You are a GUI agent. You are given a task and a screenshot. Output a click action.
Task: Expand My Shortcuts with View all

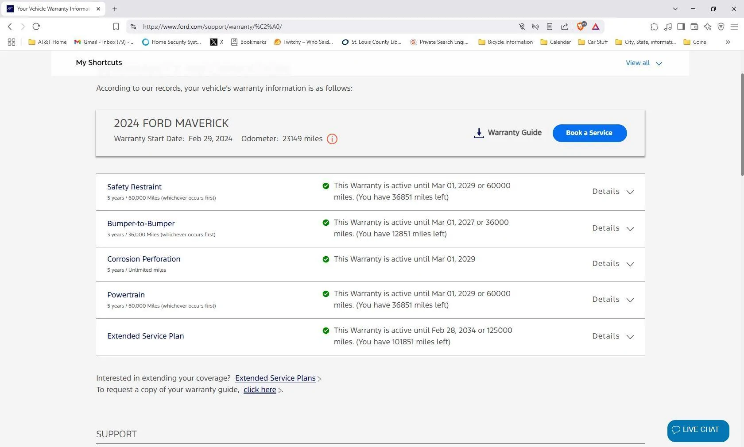pyautogui.click(x=644, y=63)
